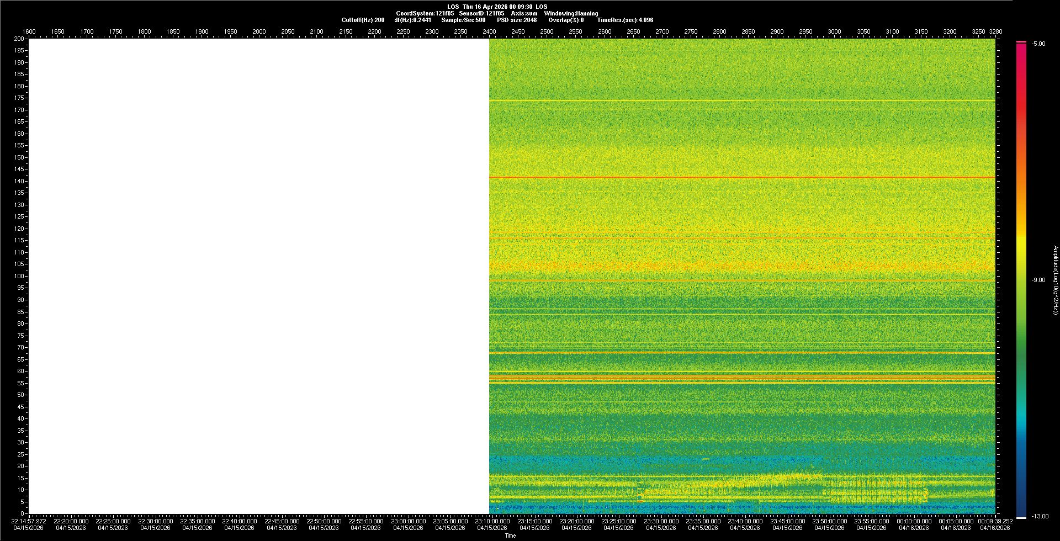Viewport: 1060px width, 541px height.
Task: Click the 23:30:00.000 time axis tick label
Action: (661, 521)
